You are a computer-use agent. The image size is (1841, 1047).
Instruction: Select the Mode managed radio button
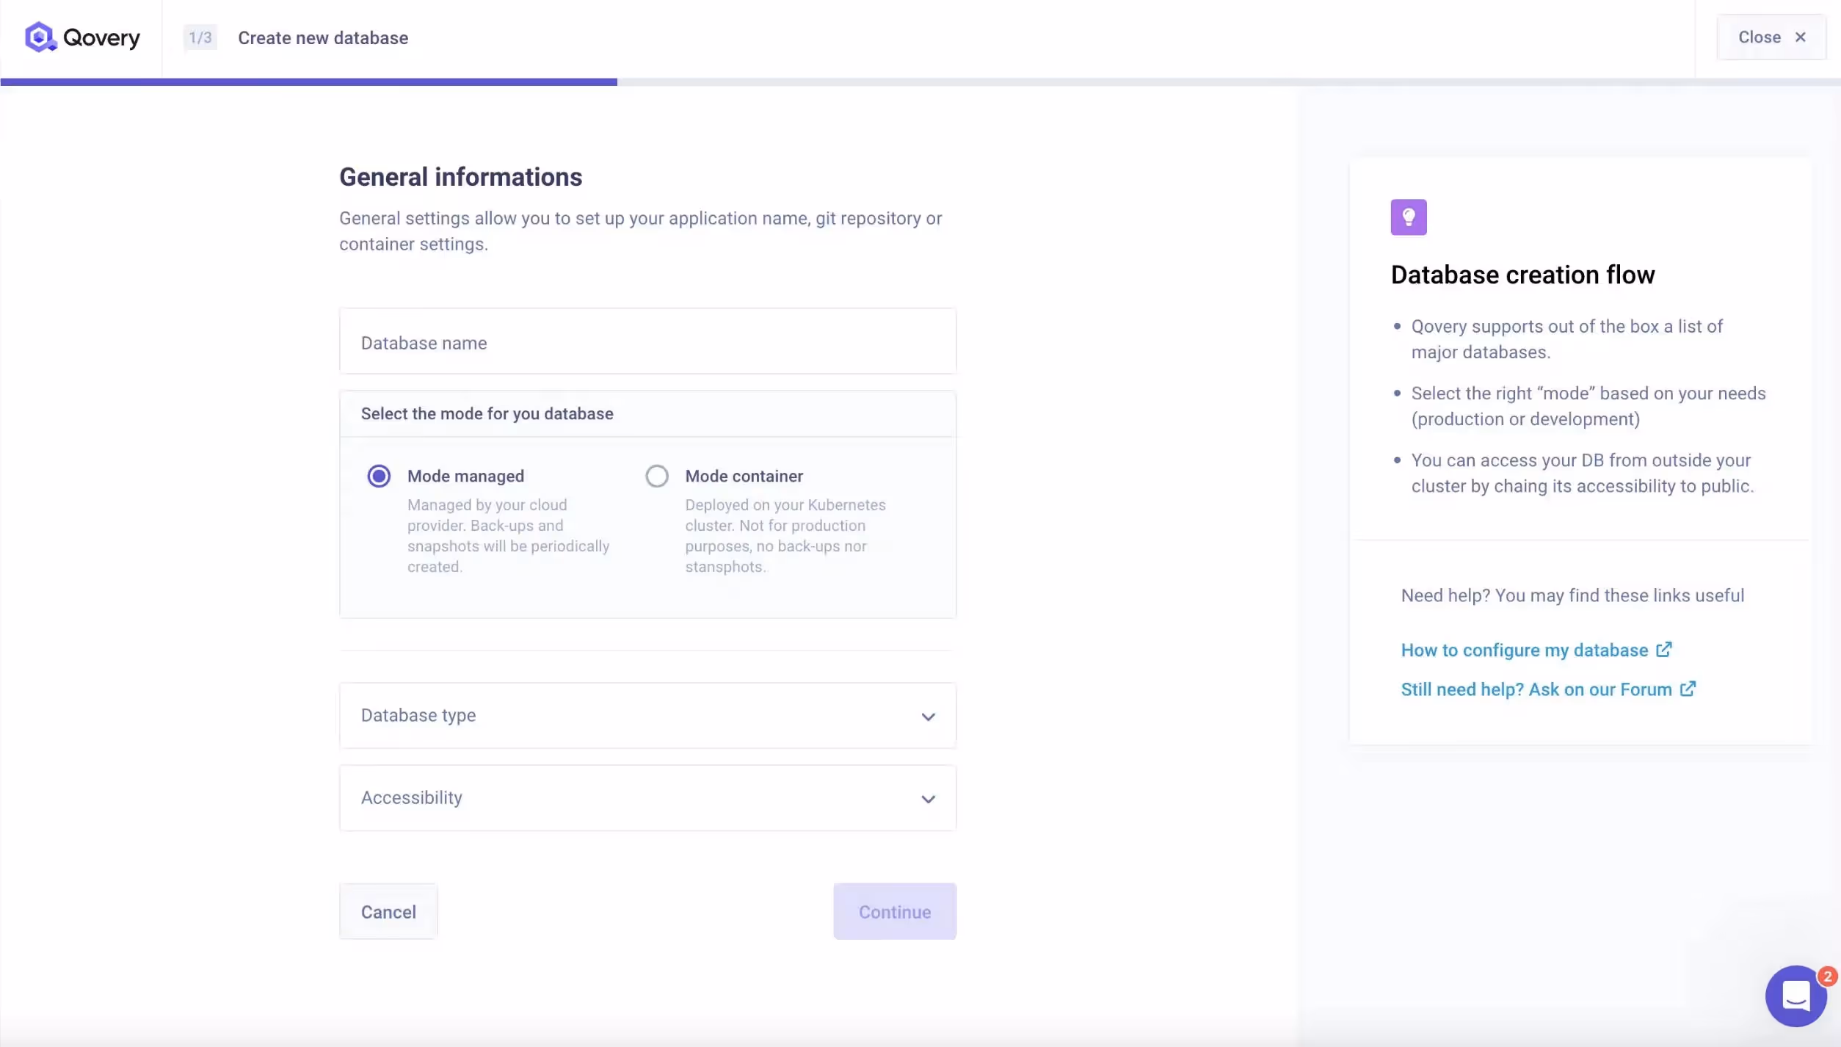[379, 475]
